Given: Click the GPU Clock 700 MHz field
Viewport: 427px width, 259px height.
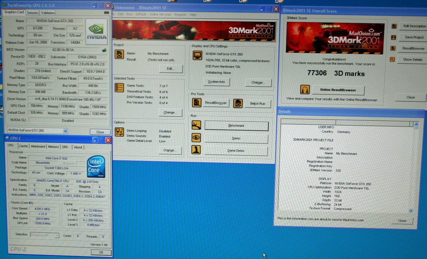Looking at the screenshot, I should pyautogui.click(x=37, y=106).
